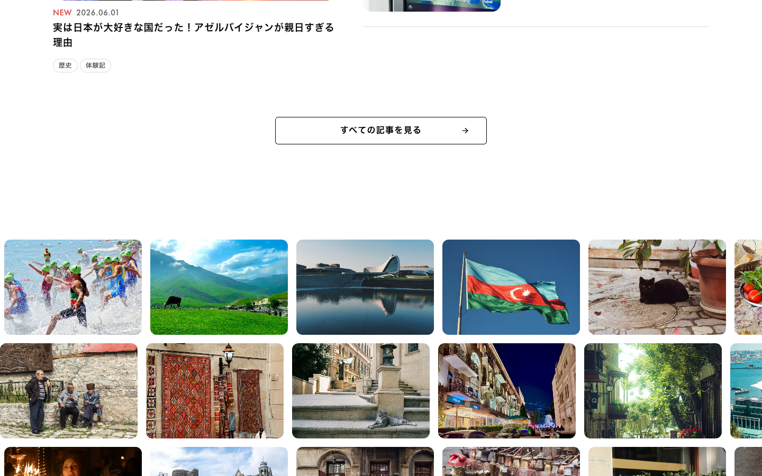Image resolution: width=762 pixels, height=476 pixels.
Task: Click the すべての記事を見る button
Action: coord(381,131)
